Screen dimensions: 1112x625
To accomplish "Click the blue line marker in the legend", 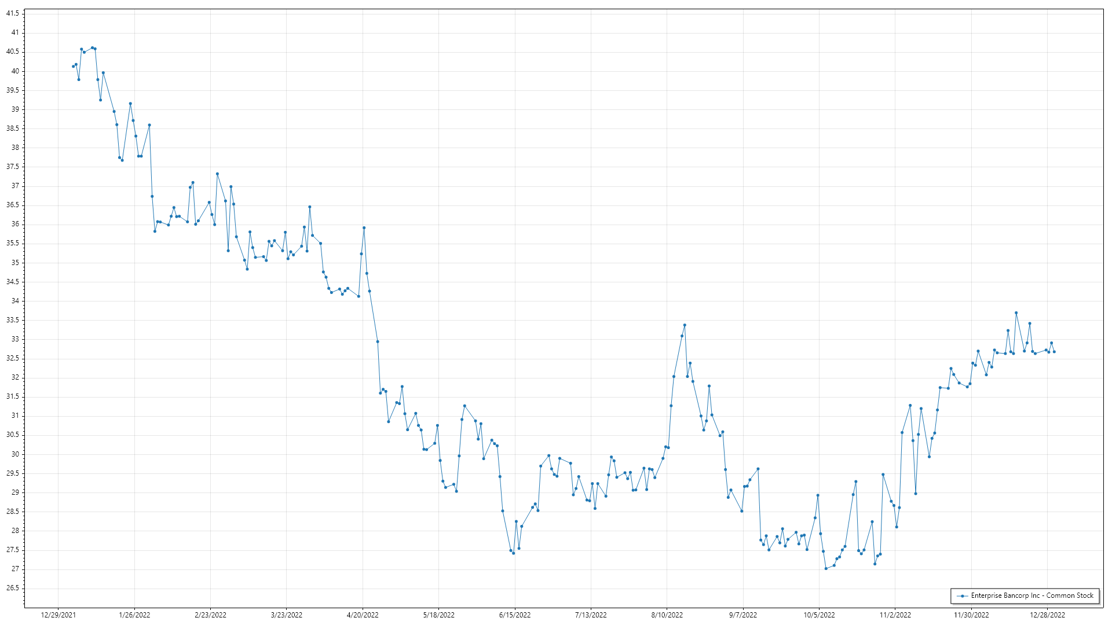I will pyautogui.click(x=962, y=595).
